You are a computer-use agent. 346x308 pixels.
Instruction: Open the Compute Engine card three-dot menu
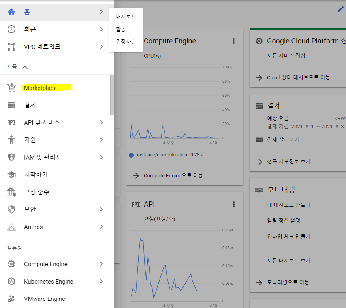click(234, 41)
